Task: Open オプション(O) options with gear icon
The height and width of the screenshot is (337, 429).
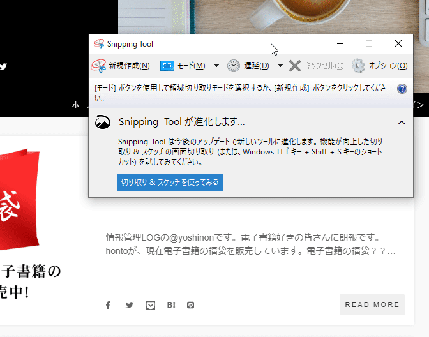Action: (x=379, y=66)
